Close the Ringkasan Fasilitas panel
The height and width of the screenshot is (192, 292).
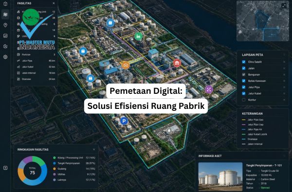click(x=94, y=149)
